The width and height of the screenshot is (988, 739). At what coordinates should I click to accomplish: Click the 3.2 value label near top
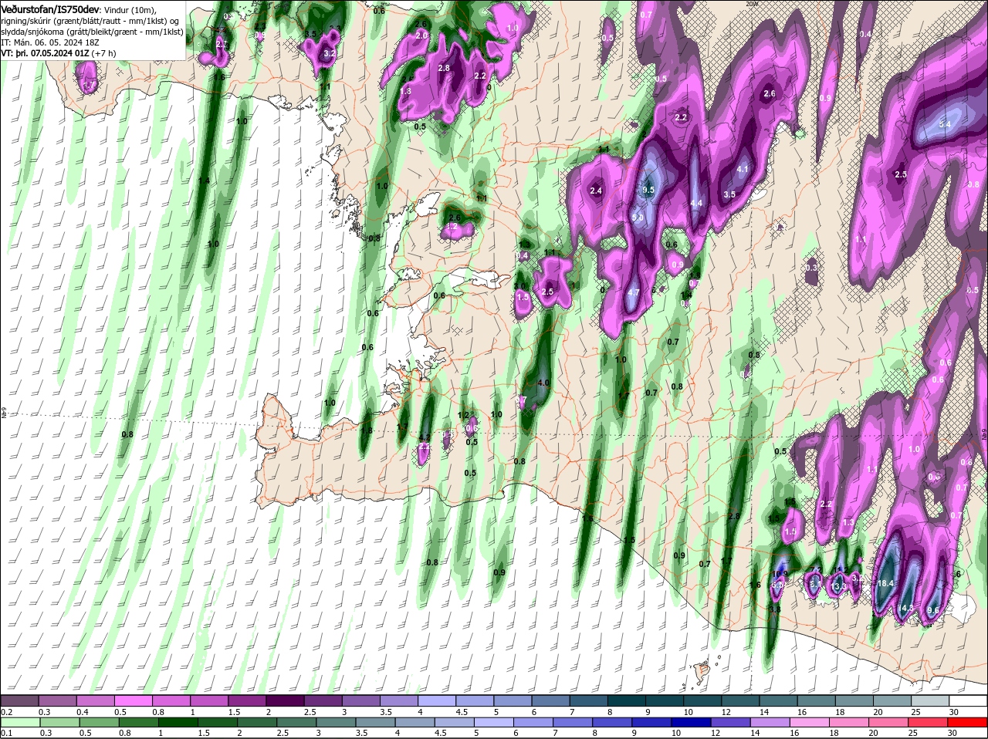330,54
